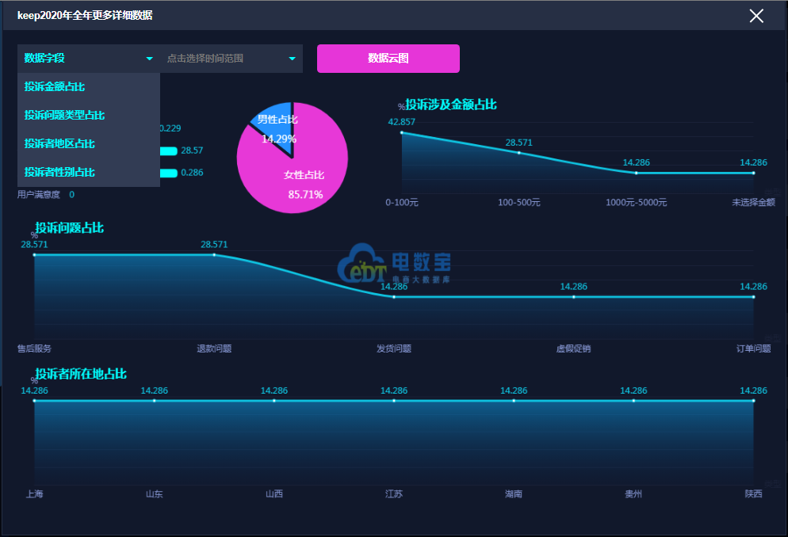Click the 未选择金额 data point
This screenshot has width=788, height=537.
[x=753, y=173]
